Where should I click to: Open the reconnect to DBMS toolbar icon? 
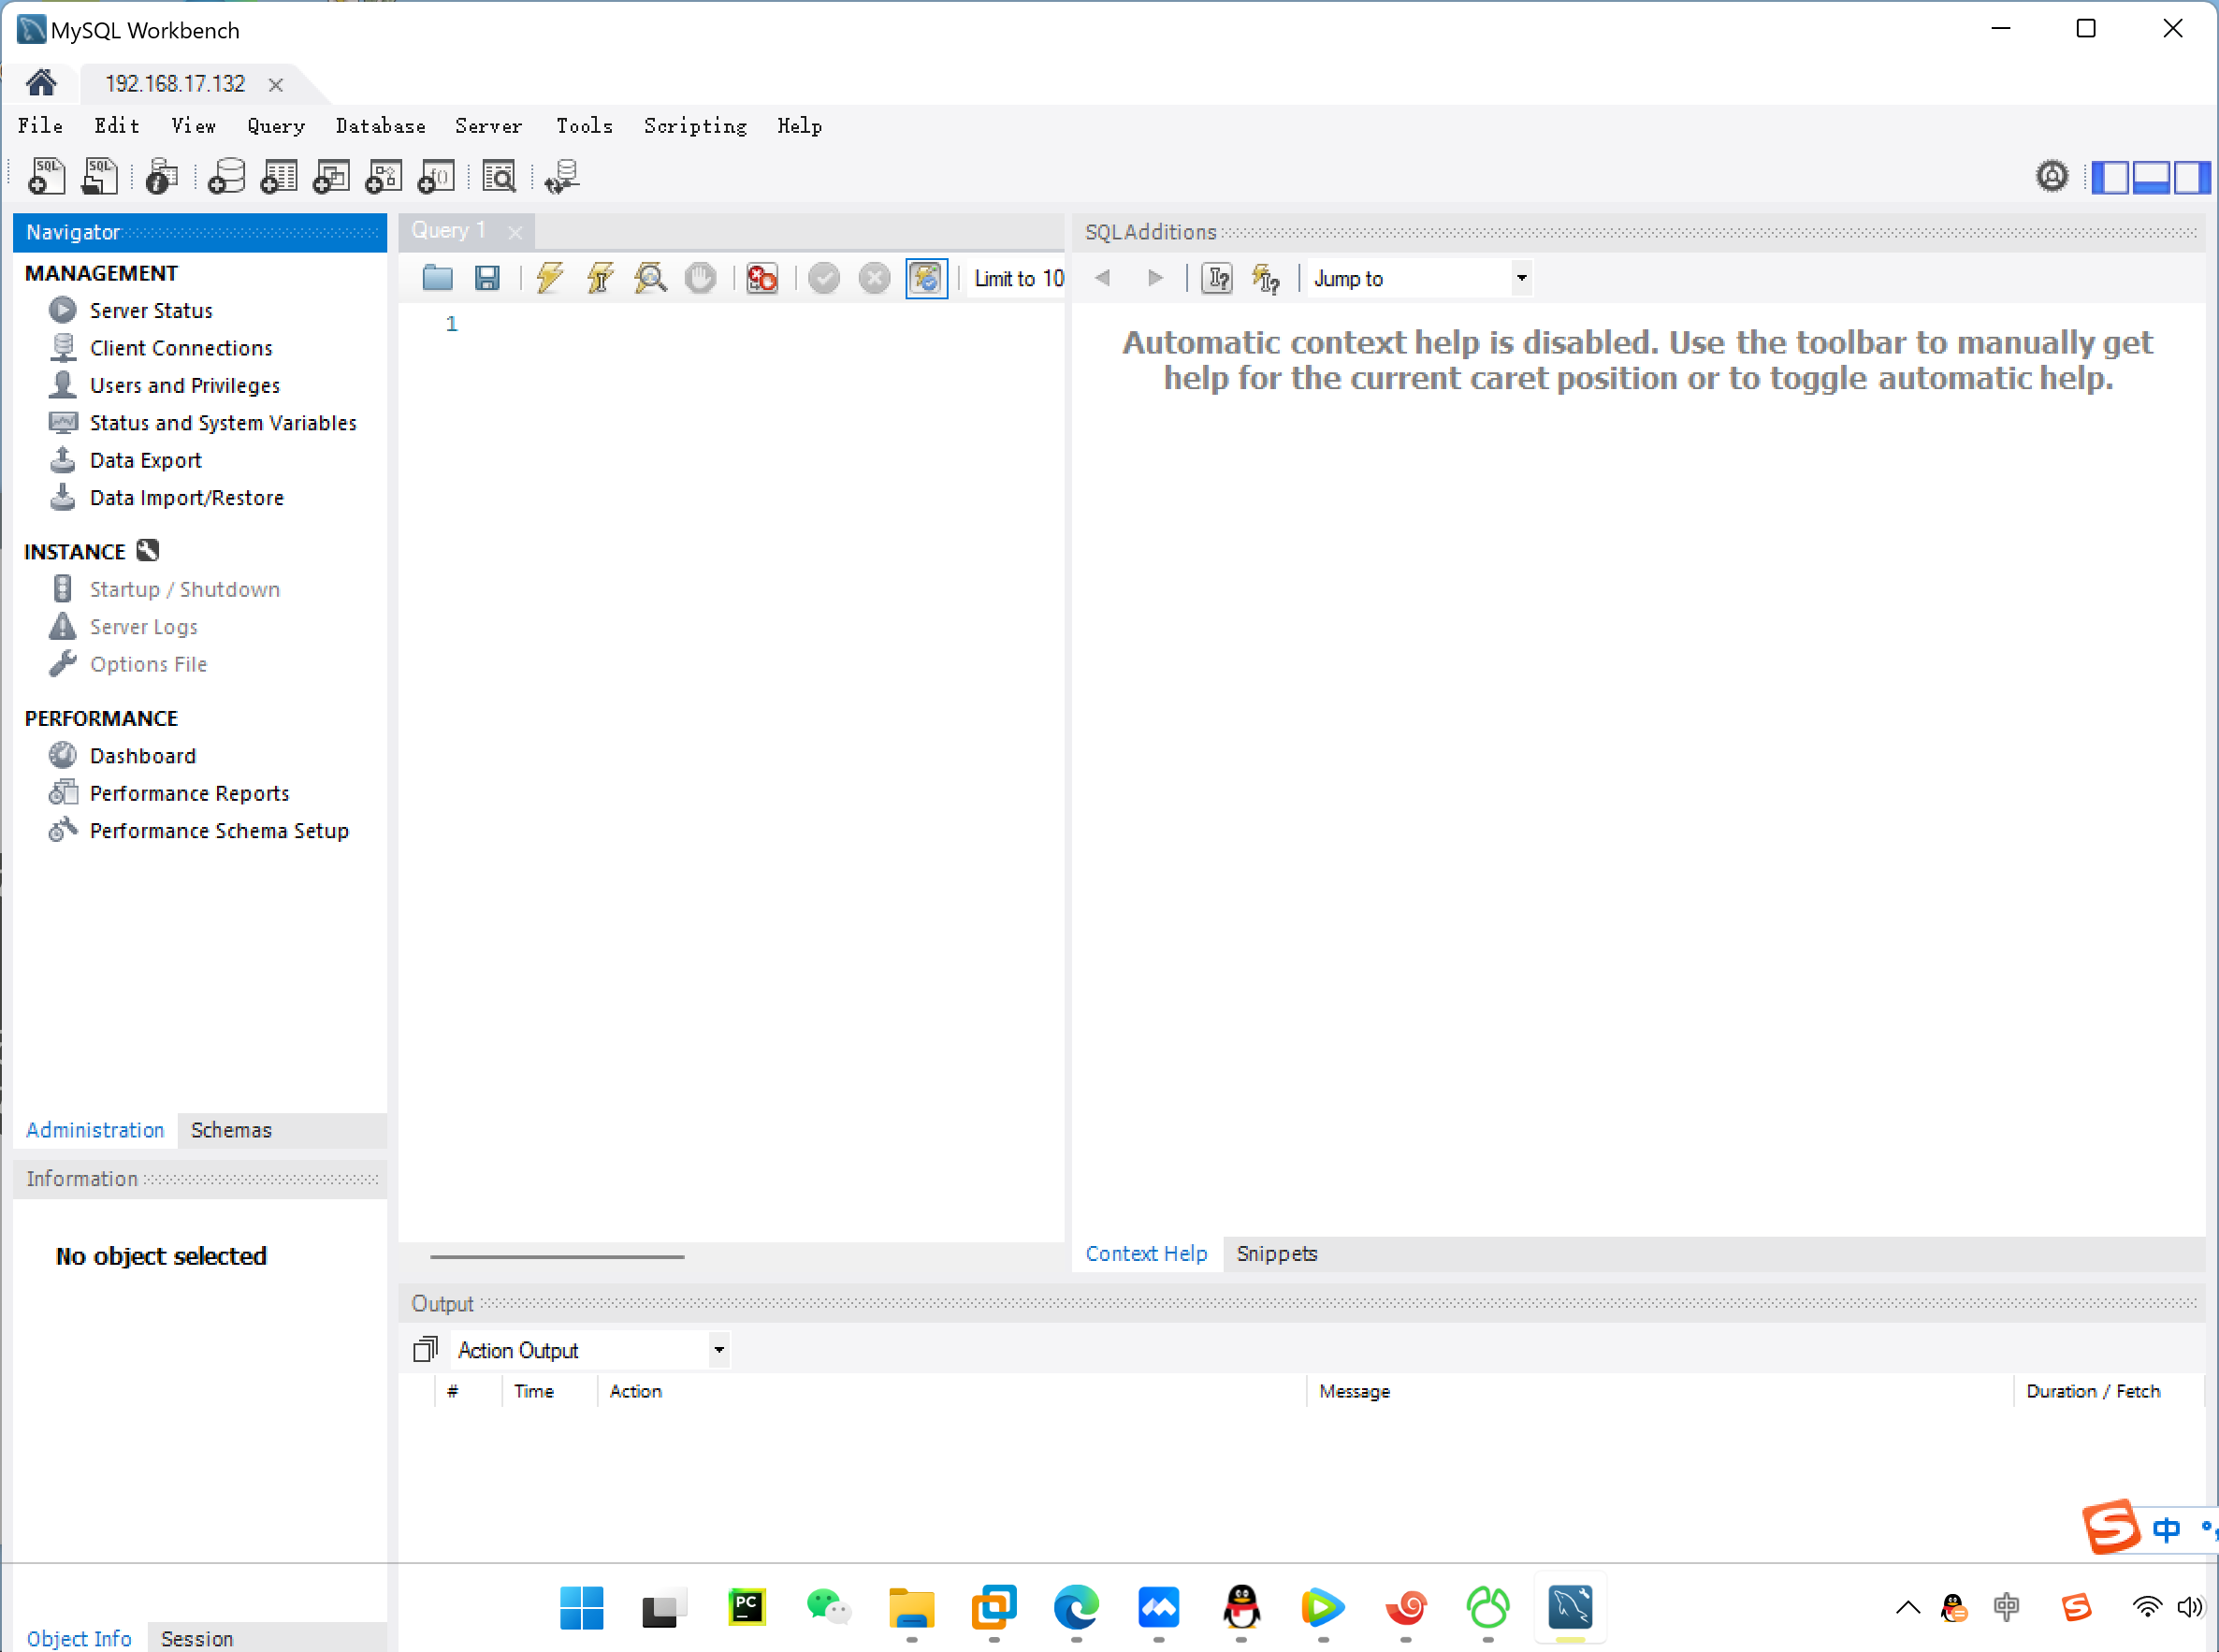(562, 177)
